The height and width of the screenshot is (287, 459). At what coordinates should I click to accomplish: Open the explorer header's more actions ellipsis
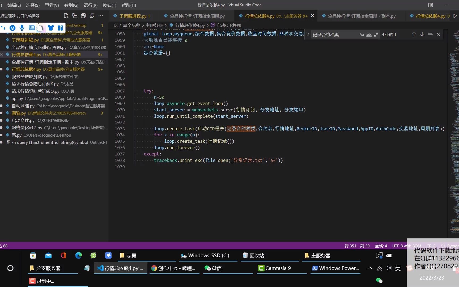coord(101,16)
